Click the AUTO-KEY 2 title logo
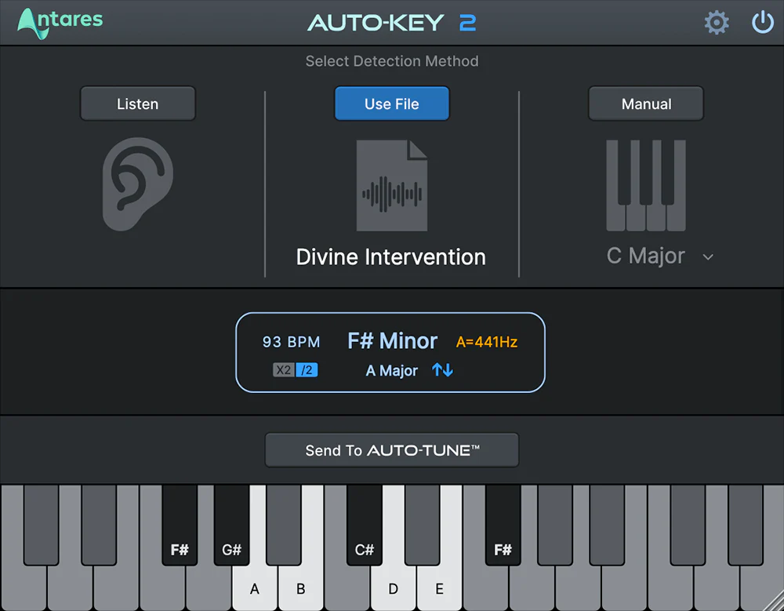This screenshot has height=611, width=784. coord(392,22)
